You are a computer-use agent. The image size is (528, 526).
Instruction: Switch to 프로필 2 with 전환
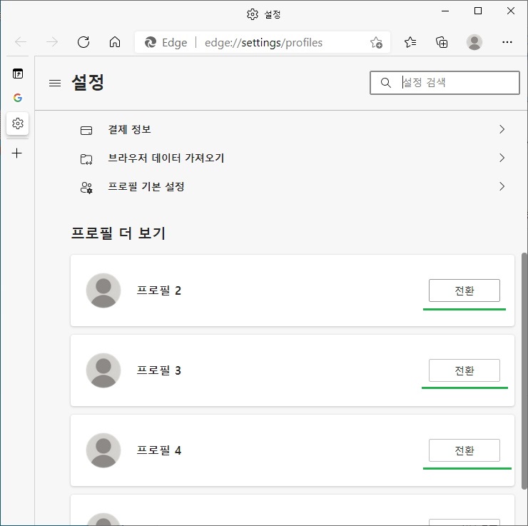pyautogui.click(x=464, y=290)
